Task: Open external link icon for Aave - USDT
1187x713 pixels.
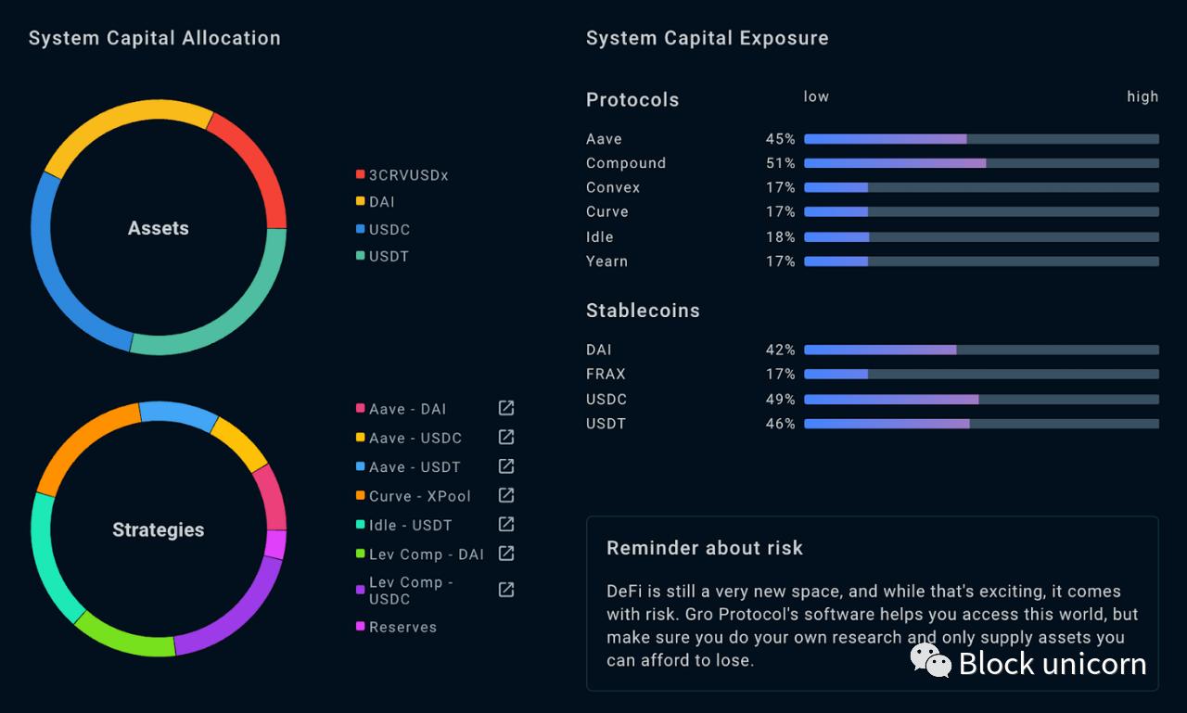Action: [x=506, y=466]
